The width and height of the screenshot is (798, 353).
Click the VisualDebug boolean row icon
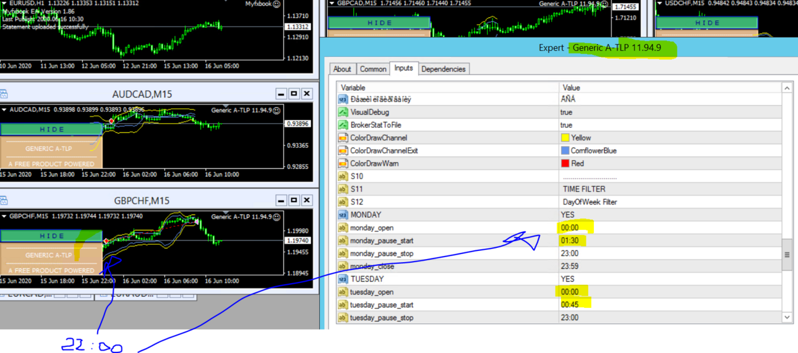coord(343,113)
